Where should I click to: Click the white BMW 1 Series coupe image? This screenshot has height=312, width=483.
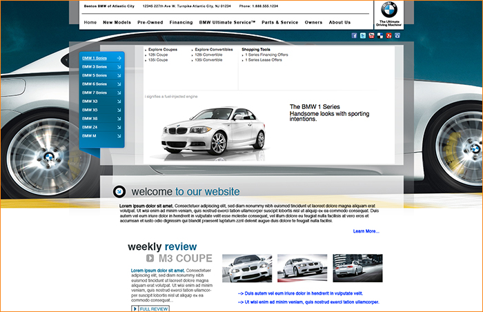pos(213,131)
